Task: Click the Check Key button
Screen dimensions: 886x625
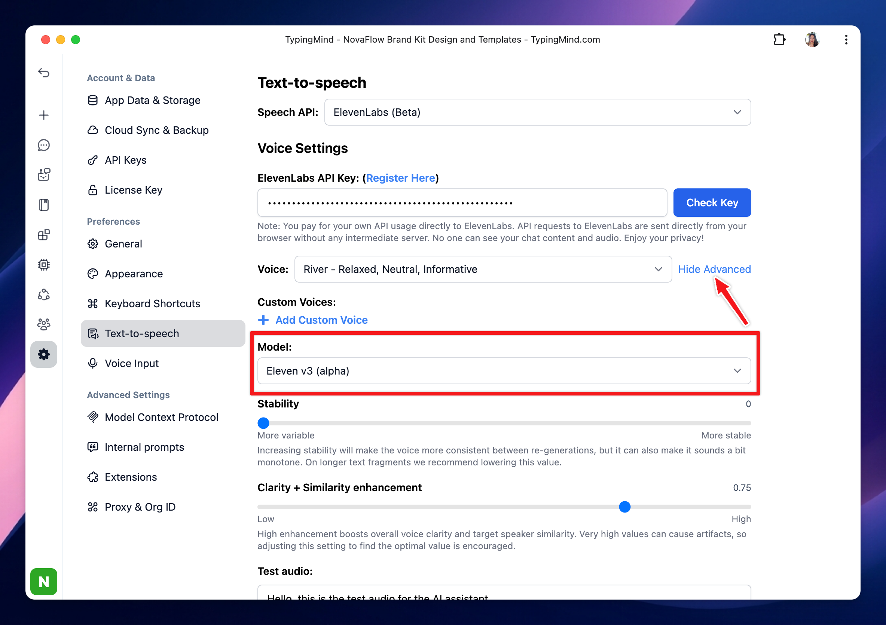Action: [712, 203]
